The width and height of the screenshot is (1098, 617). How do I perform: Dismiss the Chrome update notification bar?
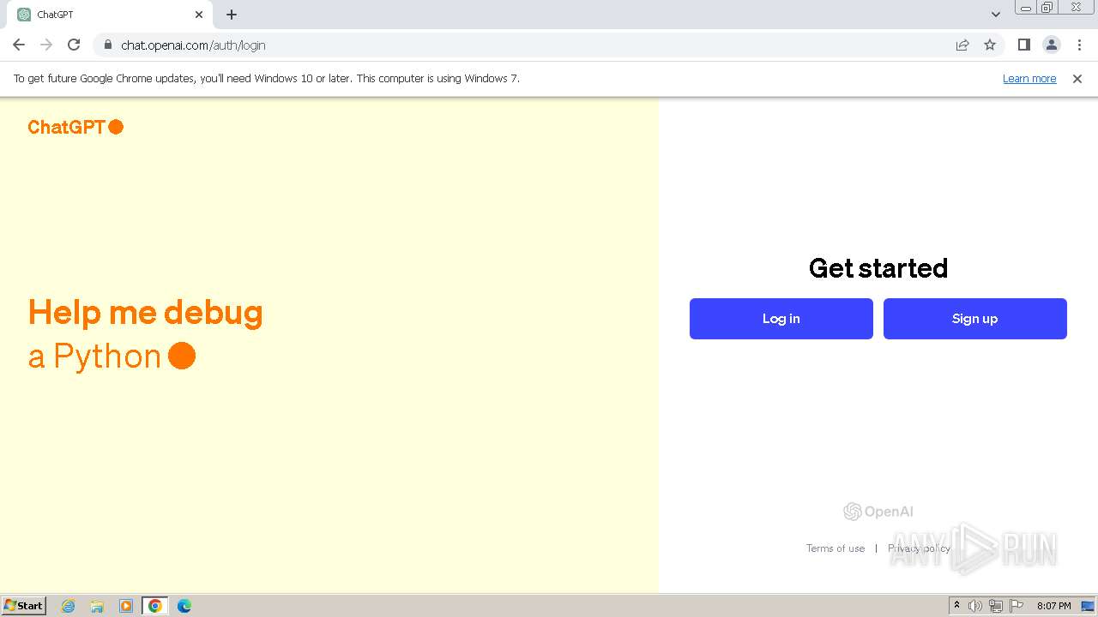pos(1077,79)
